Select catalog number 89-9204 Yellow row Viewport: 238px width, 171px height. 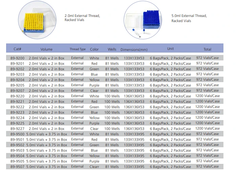coord(115,80)
